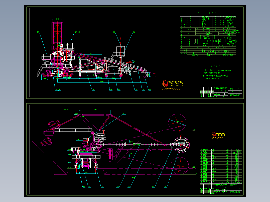This screenshot has height=202, width=270.
Task: Select callout number 18 in lower drawing
Action: click(84, 186)
